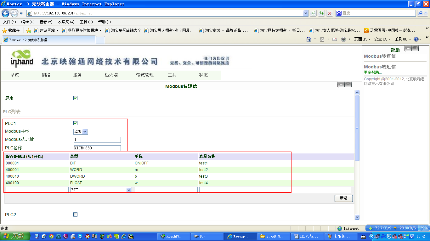
Task: Click the red stop loading icon
Action: tap(330, 13)
